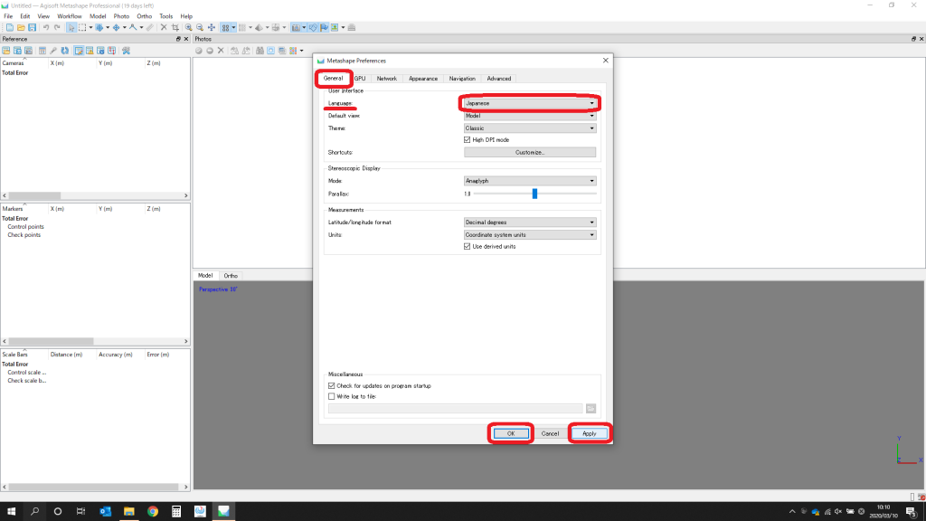Apply the preference changes

[x=589, y=433]
